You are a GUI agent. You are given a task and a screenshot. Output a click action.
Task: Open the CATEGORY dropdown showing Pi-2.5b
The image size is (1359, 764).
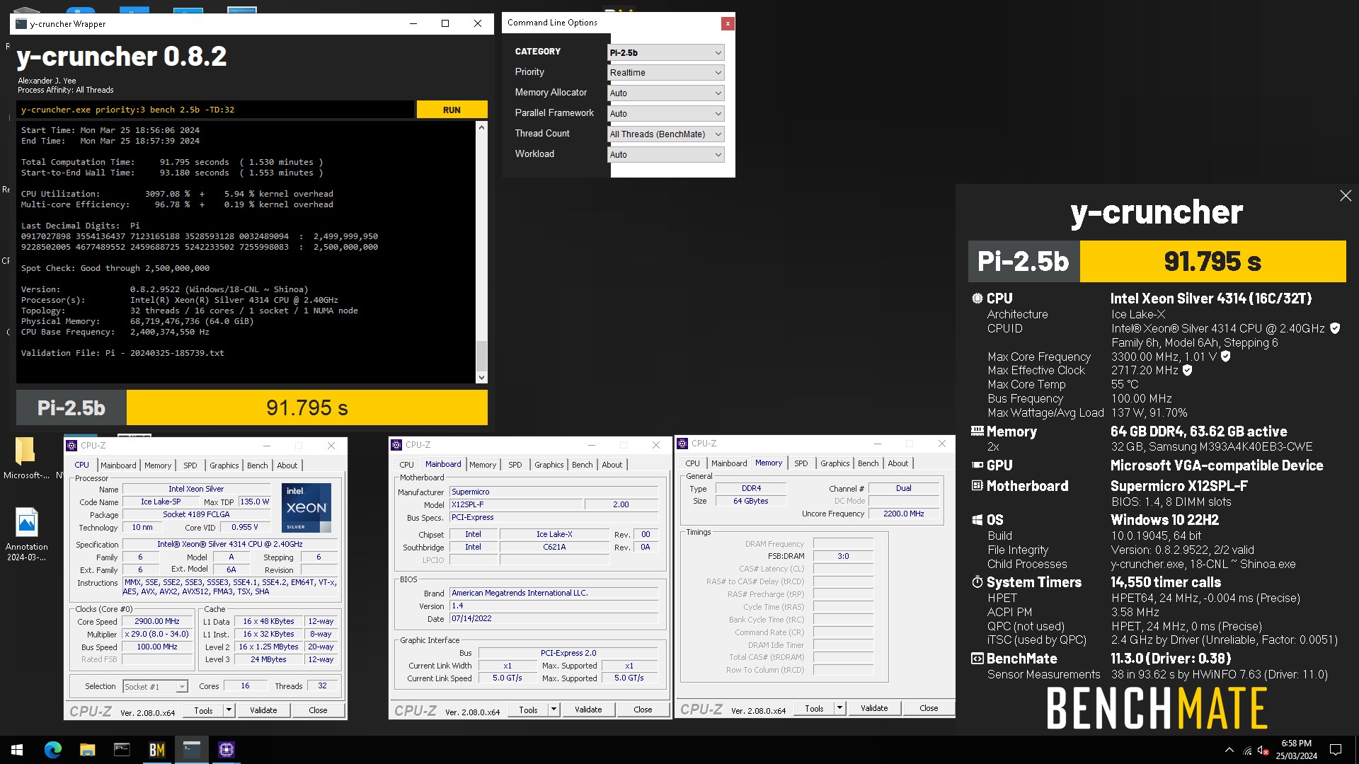coord(666,52)
